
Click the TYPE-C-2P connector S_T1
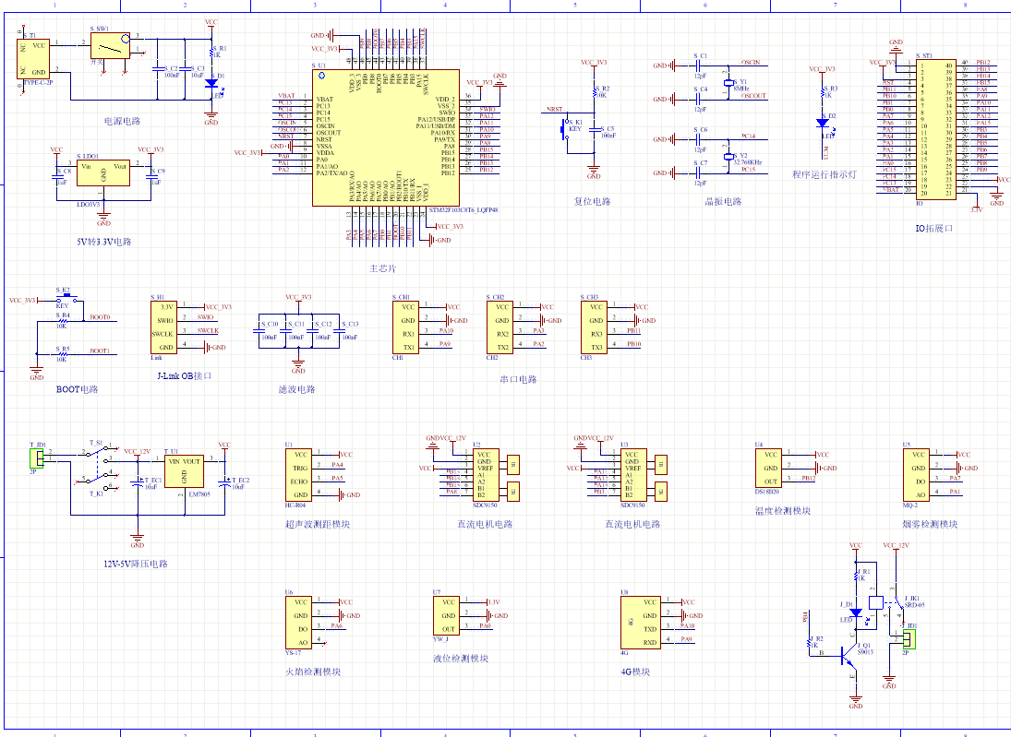coord(33,59)
